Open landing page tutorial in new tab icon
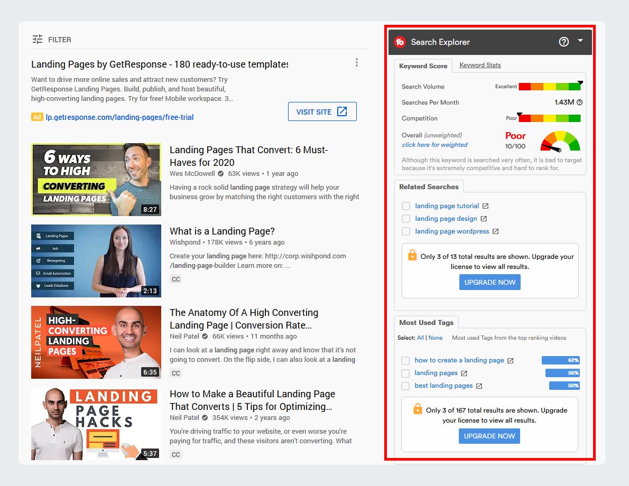 485,206
